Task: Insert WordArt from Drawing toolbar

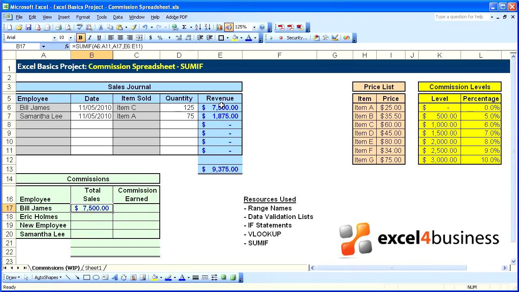Action: click(x=114, y=278)
